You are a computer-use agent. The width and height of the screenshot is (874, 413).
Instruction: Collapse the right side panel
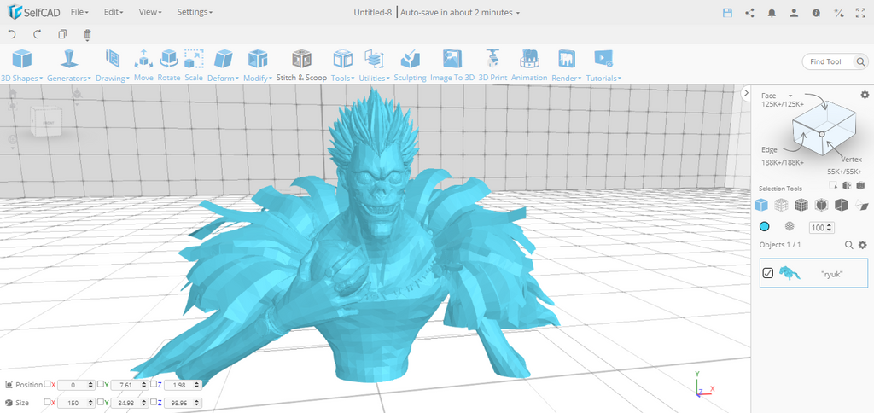(746, 93)
